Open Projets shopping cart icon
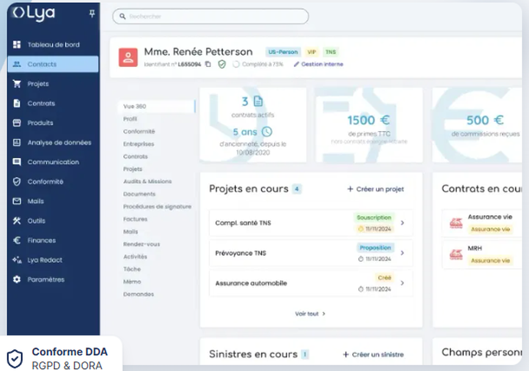Viewport: 529px width, 371px height. coord(17,84)
